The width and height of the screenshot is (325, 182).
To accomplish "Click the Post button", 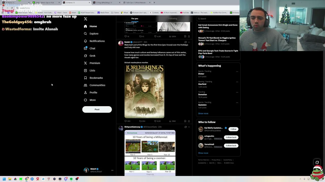I will (97, 109).
